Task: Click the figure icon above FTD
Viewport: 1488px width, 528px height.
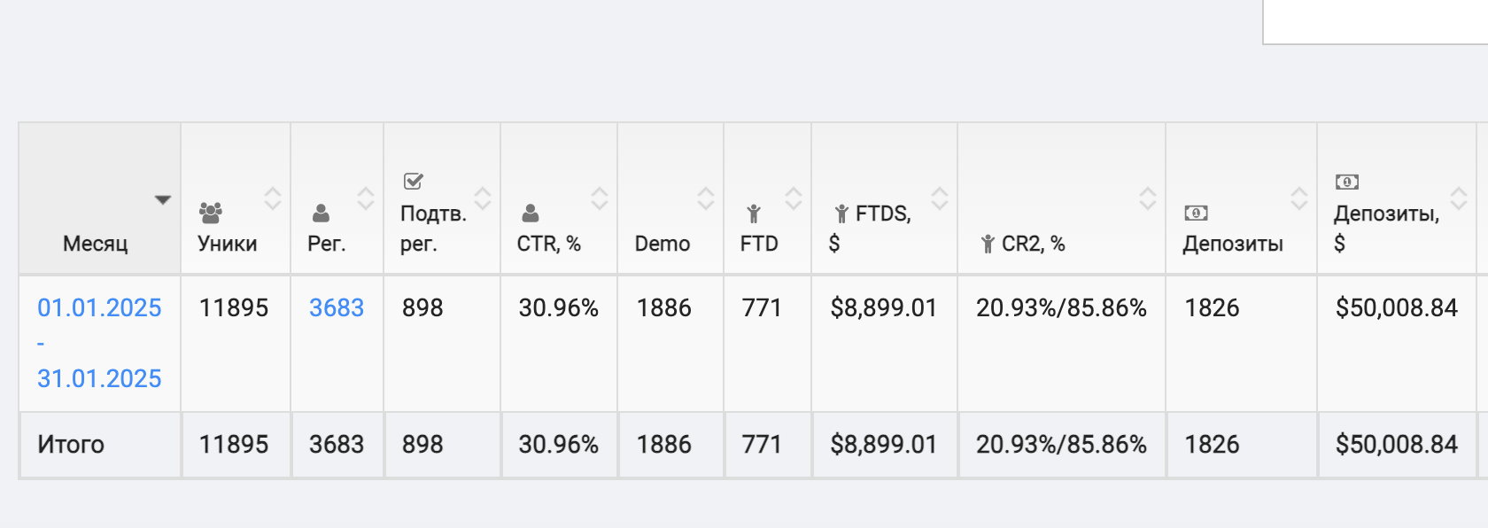Action: (754, 214)
